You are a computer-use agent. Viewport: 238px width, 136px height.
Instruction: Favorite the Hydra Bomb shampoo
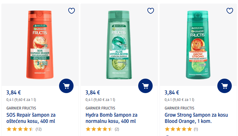pyautogui.click(x=151, y=11)
